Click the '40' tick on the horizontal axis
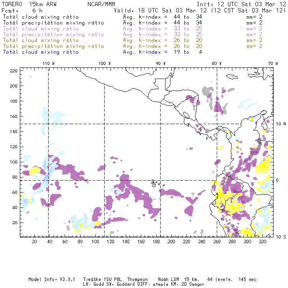This screenshot has height=288, width=288. (50, 242)
